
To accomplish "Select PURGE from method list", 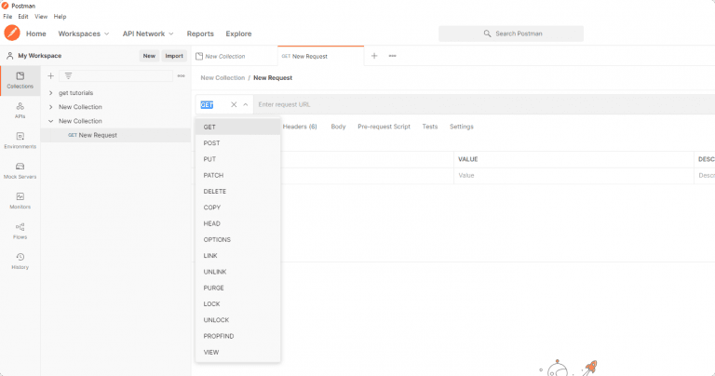I will [x=237, y=288].
